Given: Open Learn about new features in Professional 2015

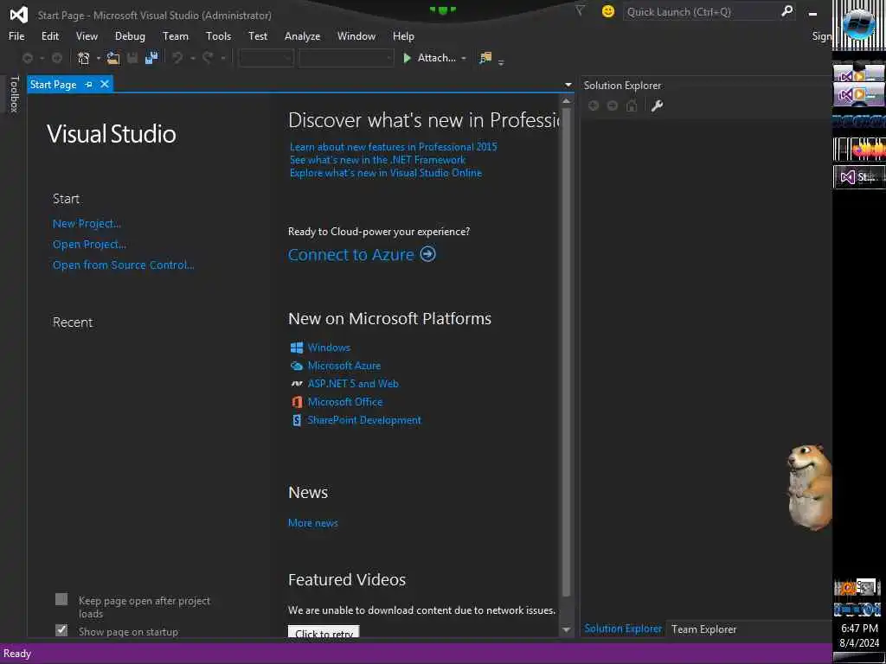Looking at the screenshot, I should pos(394,147).
